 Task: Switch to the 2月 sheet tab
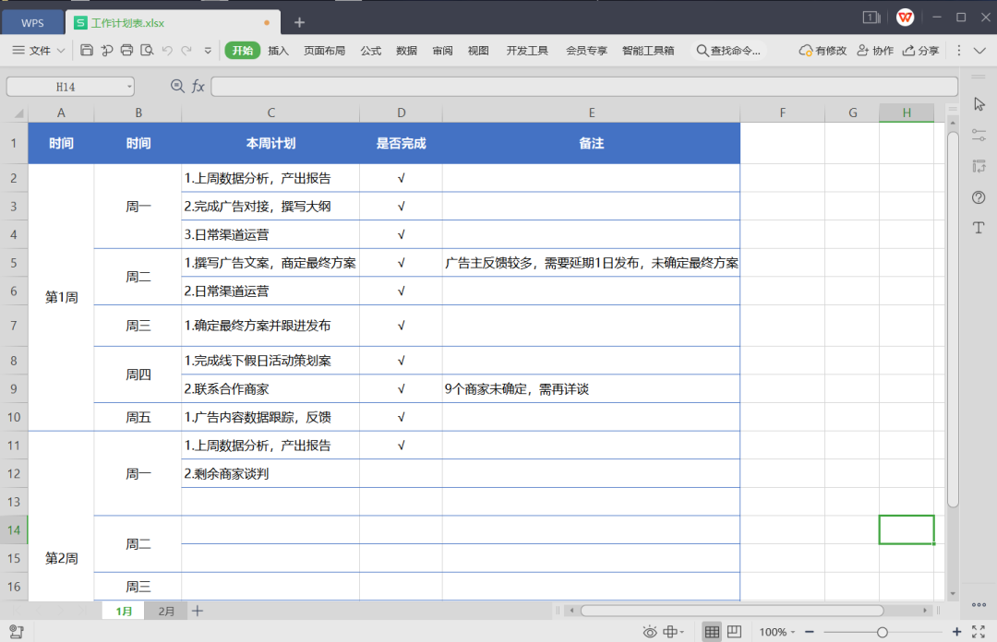click(x=166, y=611)
